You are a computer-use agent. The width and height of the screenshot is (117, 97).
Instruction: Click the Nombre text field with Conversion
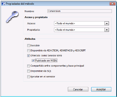click(80, 11)
